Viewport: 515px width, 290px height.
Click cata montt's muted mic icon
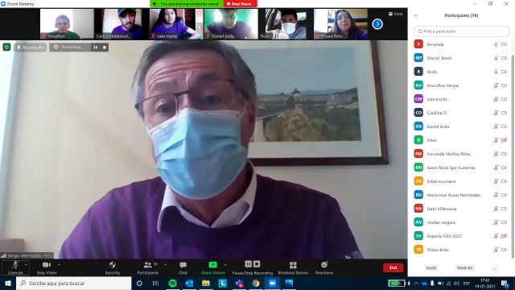coord(496,99)
